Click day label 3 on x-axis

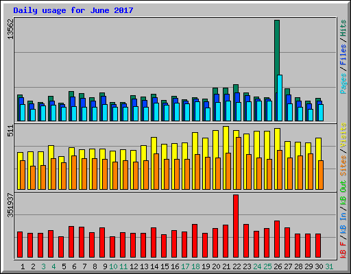click(x=43, y=266)
